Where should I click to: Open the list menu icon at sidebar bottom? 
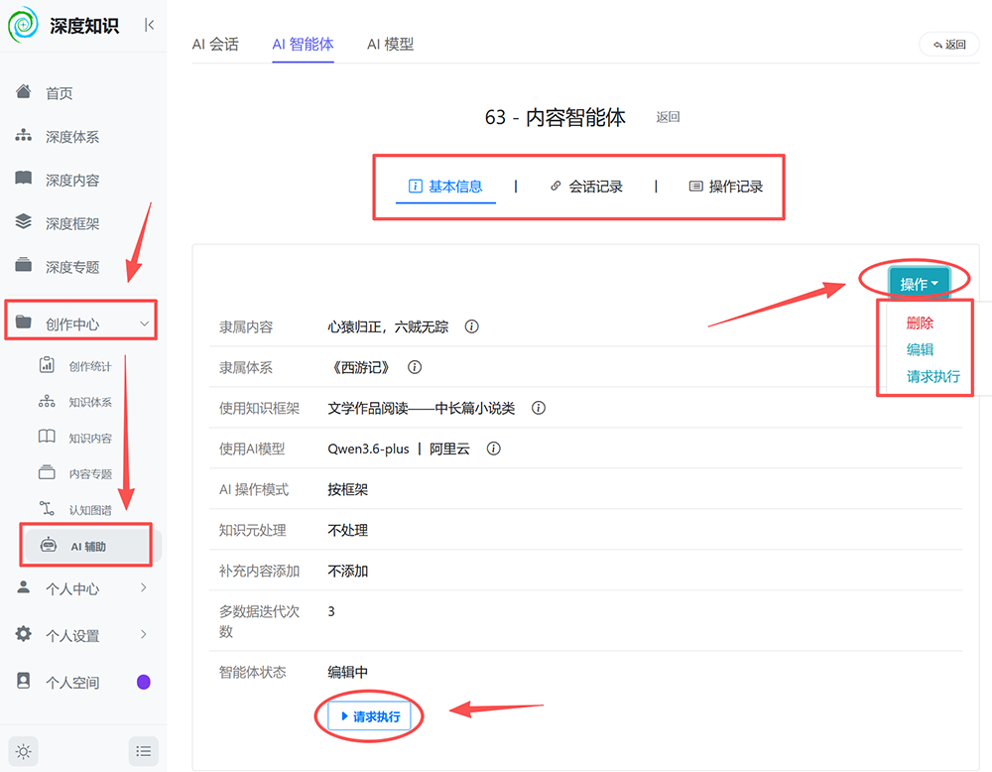(144, 751)
